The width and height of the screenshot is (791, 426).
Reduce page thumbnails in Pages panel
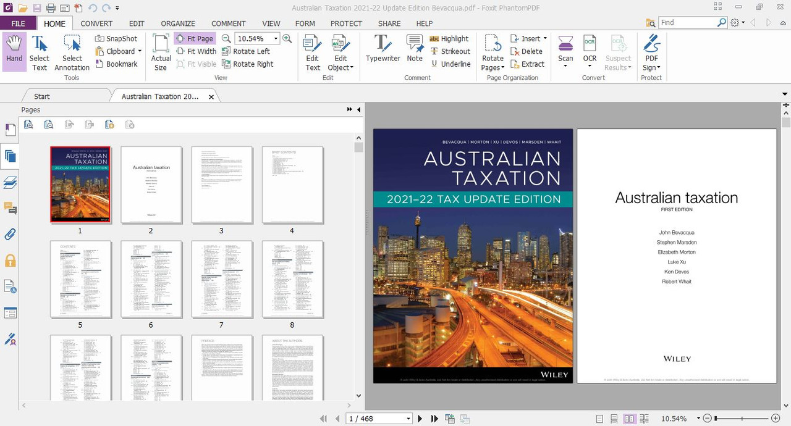click(49, 124)
